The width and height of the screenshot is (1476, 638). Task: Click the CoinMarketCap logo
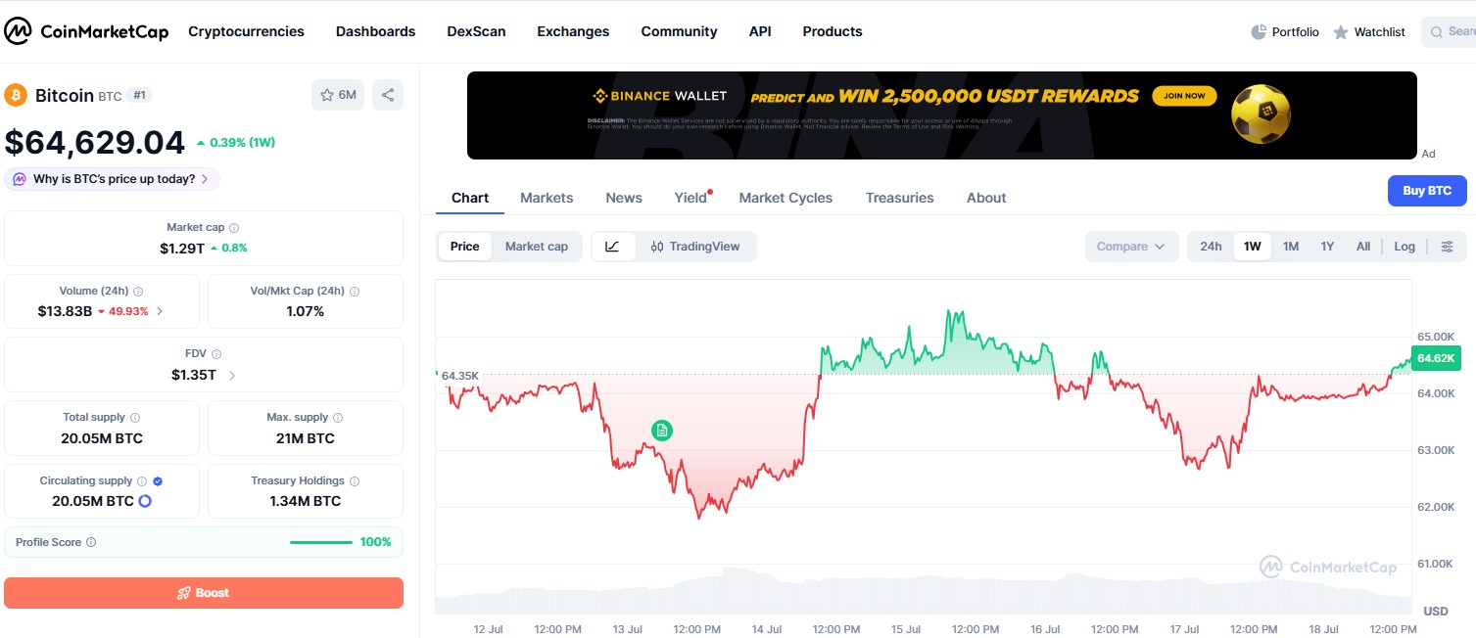(x=86, y=31)
